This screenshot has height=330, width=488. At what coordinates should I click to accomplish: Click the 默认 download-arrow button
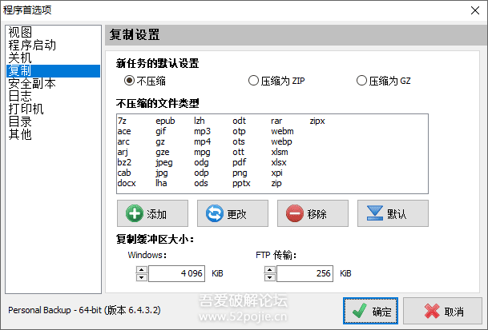[393, 214]
